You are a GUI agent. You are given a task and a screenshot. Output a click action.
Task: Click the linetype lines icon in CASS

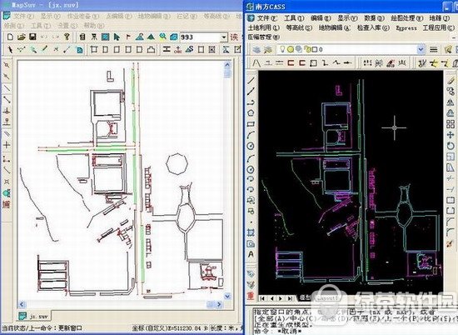pos(434,49)
